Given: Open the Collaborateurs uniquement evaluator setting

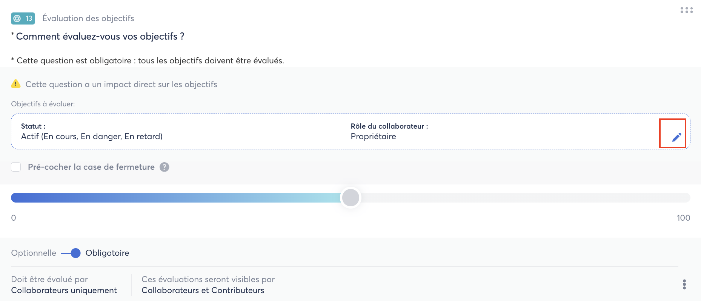Looking at the screenshot, I should 64,290.
